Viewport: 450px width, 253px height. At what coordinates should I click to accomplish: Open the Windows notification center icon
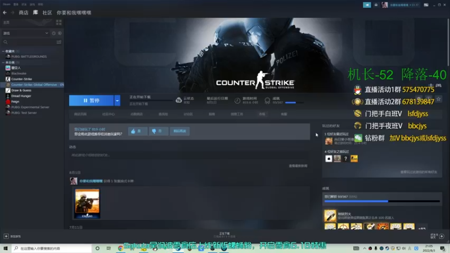click(443, 248)
